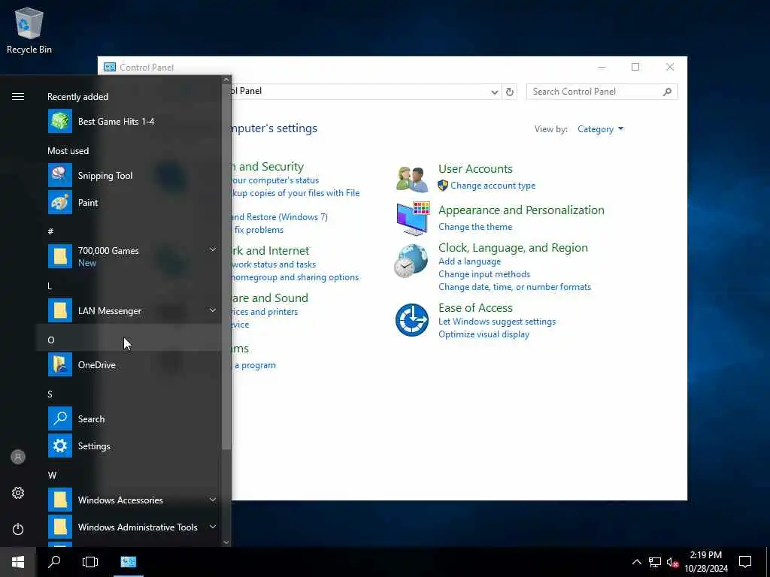Open User Accounts heading link

pos(475,169)
